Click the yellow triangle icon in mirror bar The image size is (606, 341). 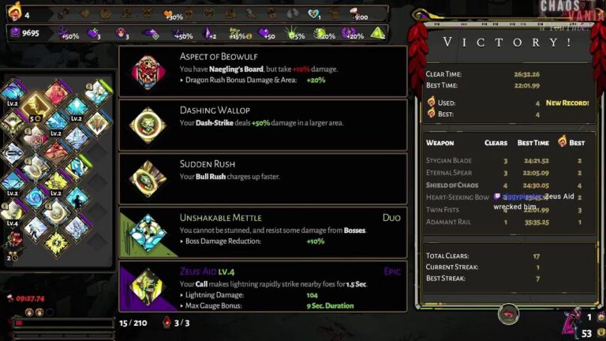coord(377,33)
